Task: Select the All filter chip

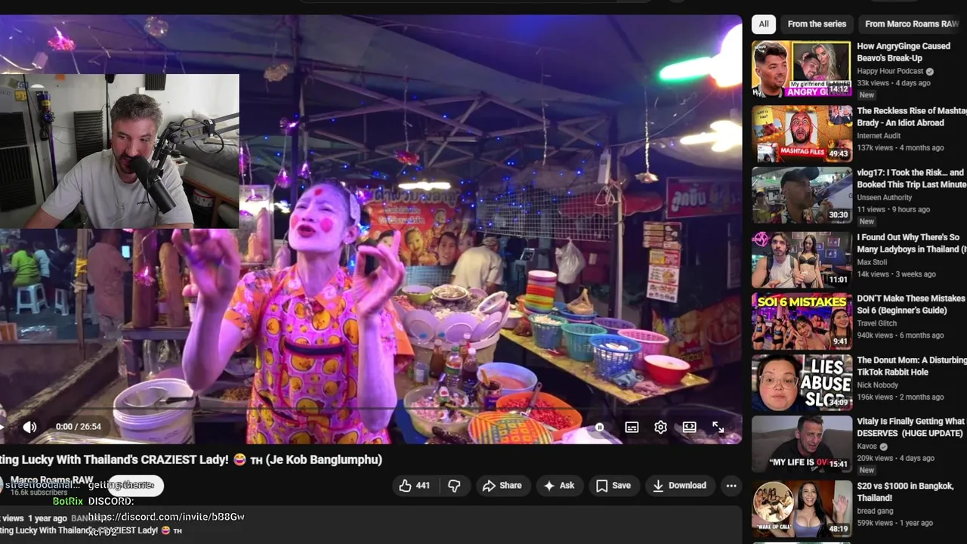Action: (x=764, y=24)
